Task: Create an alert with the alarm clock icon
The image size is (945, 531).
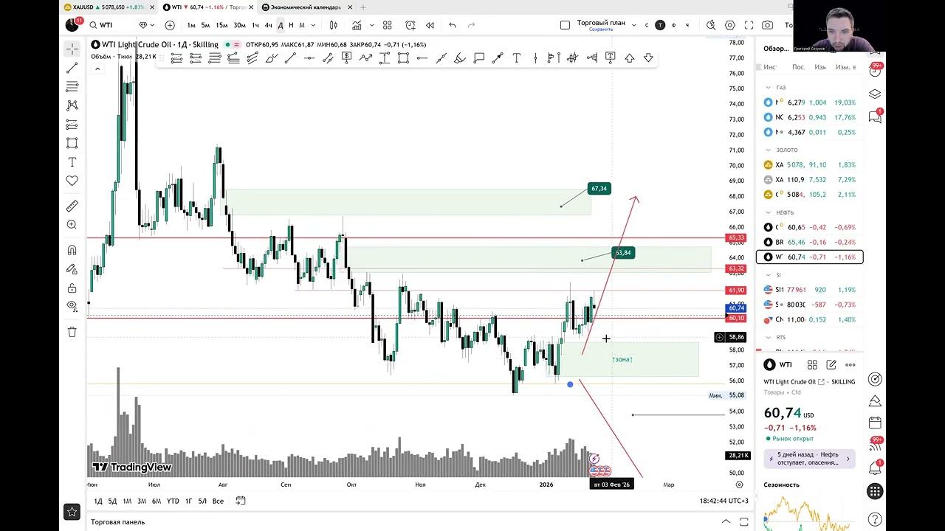Action: point(409,25)
